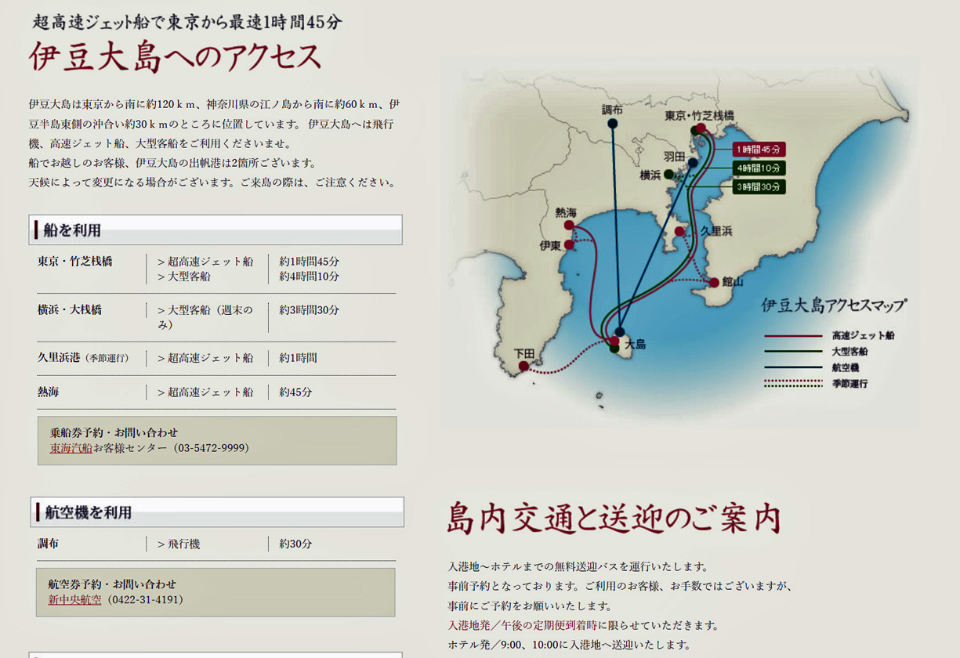The image size is (960, 658).
Task: Click the 熱海 port marker on map
Action: [569, 226]
